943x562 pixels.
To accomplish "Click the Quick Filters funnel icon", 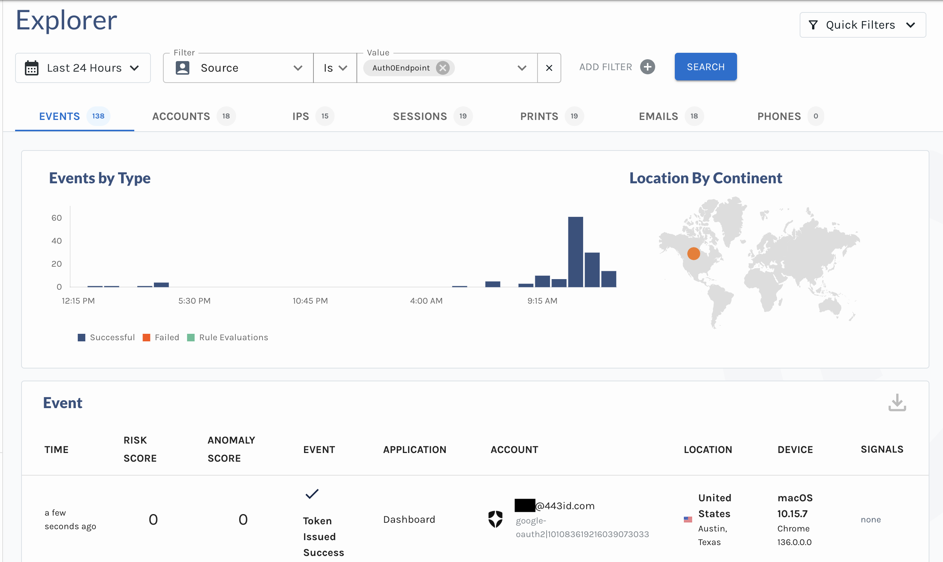I will [813, 25].
